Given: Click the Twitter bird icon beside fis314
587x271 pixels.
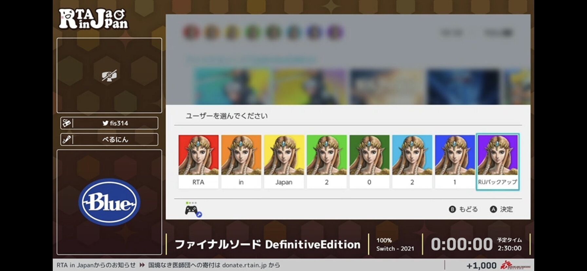Looking at the screenshot, I should coord(105,123).
